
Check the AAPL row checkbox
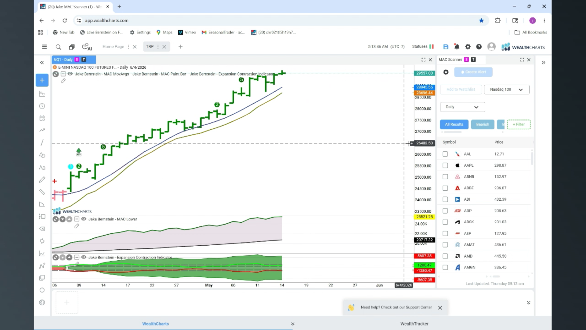point(445,165)
